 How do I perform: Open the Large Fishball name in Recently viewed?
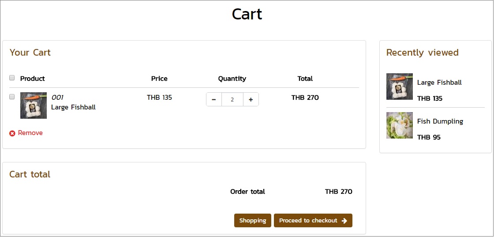[439, 83]
